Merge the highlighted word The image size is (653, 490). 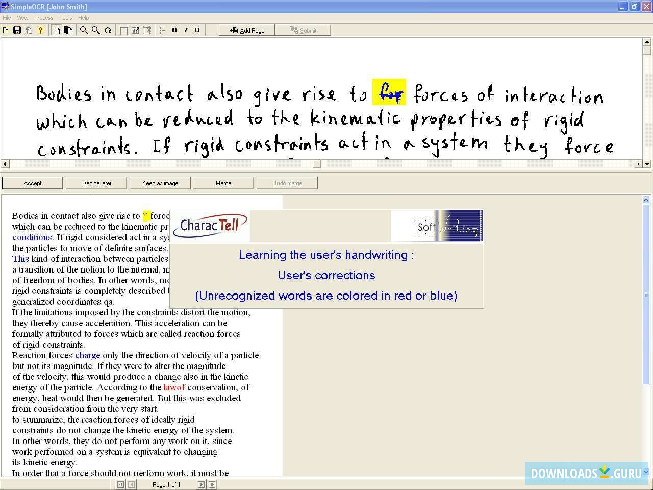click(x=223, y=183)
